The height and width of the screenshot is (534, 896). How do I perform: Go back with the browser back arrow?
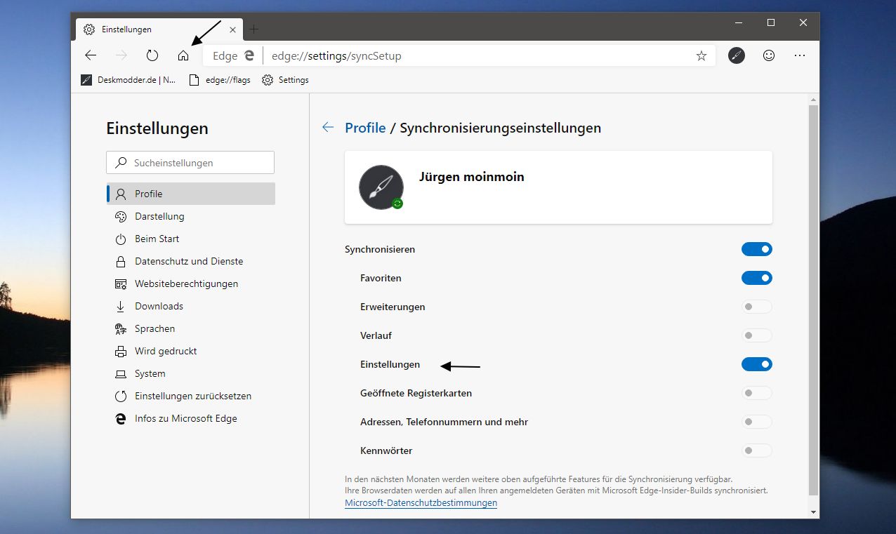click(91, 55)
